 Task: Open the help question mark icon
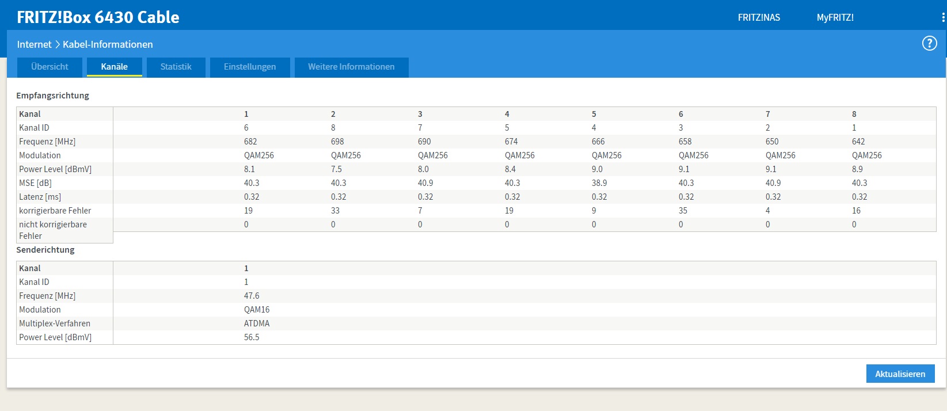click(929, 44)
